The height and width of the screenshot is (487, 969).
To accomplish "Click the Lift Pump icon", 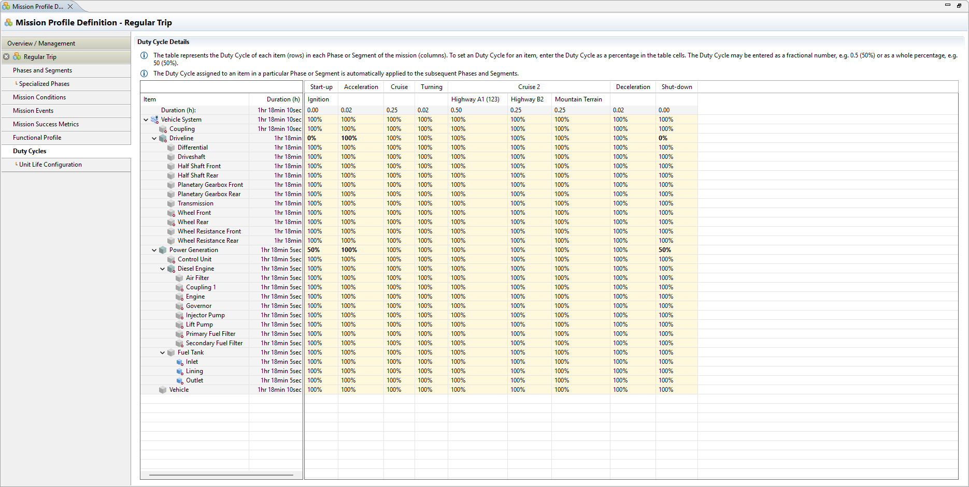I will click(179, 324).
